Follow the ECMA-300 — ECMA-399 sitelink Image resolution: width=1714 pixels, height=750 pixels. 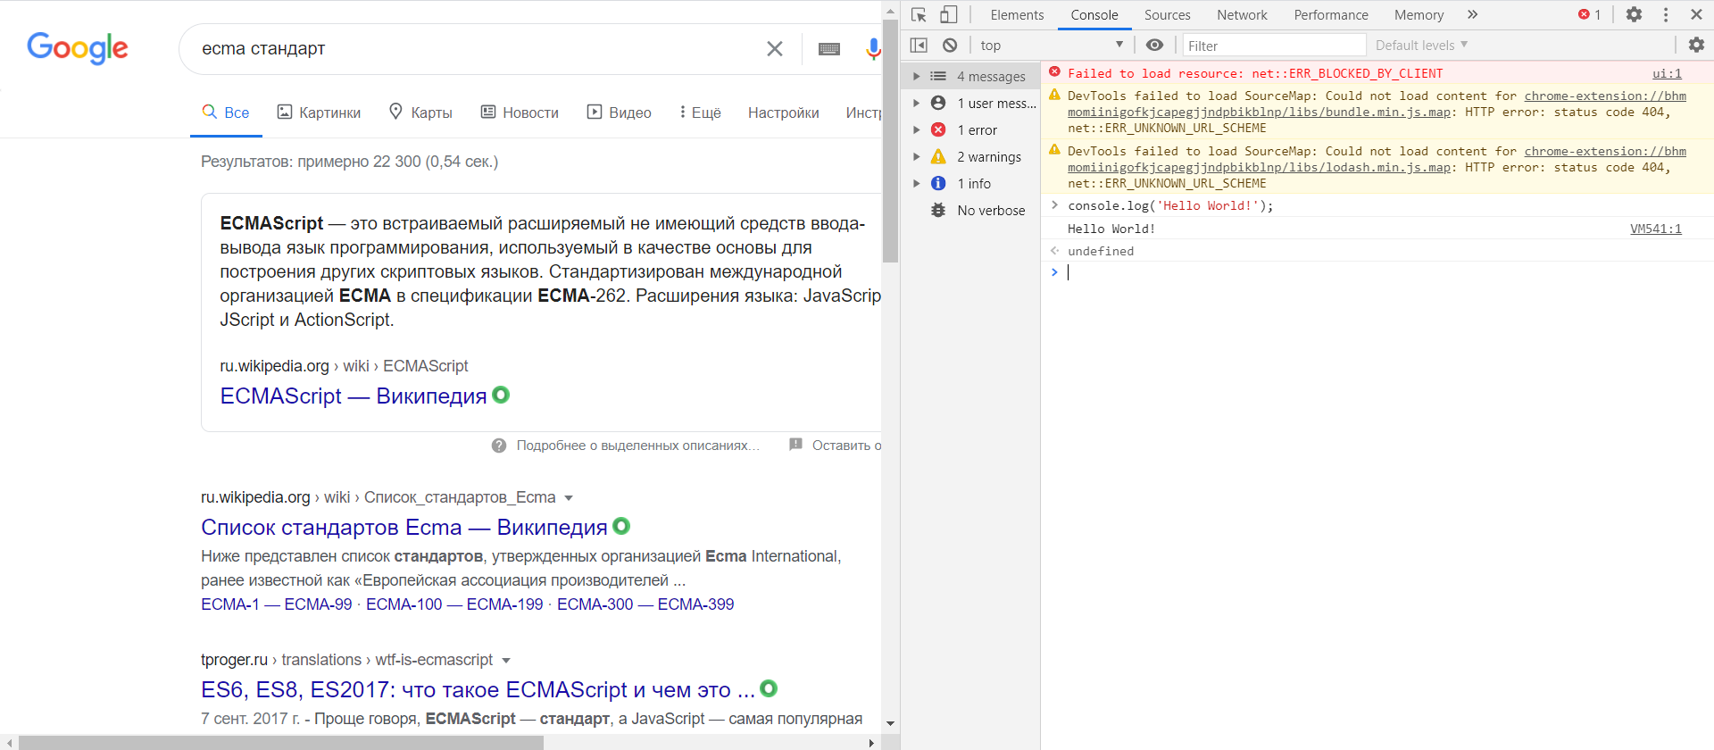(x=645, y=604)
